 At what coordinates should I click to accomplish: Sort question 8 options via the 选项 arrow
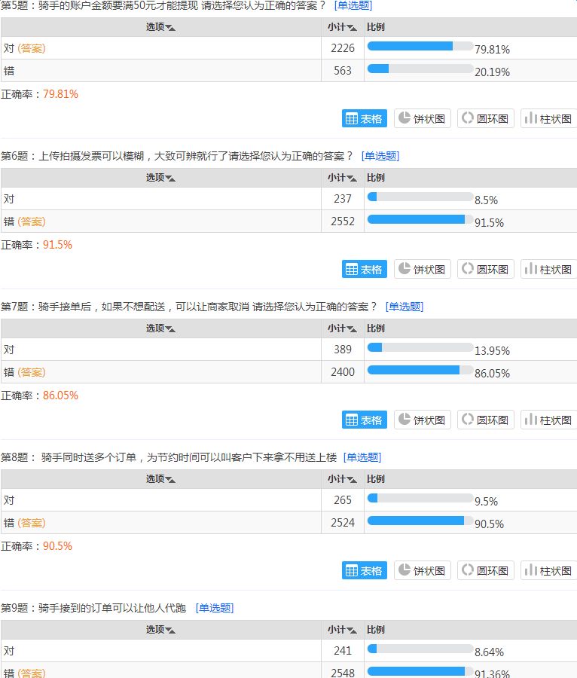(x=170, y=480)
